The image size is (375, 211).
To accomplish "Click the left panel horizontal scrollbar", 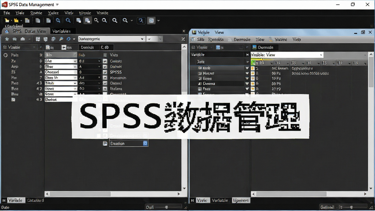I will 113,194.
